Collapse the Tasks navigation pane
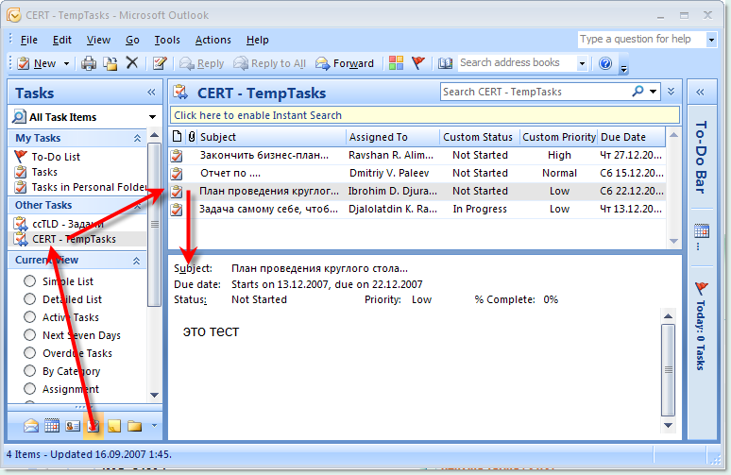 (151, 93)
